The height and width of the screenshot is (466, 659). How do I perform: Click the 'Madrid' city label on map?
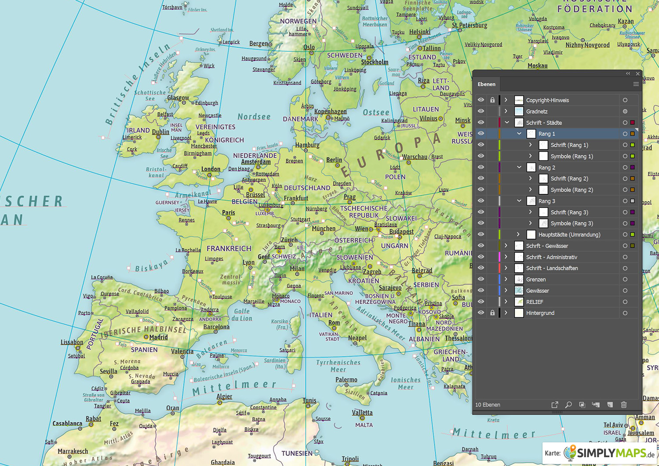(159, 337)
